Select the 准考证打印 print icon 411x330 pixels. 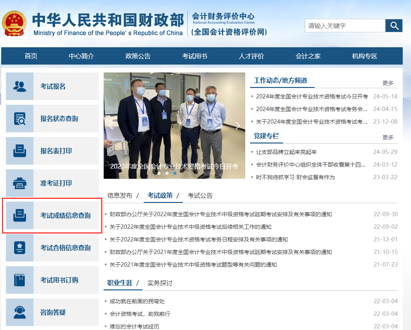click(x=19, y=183)
